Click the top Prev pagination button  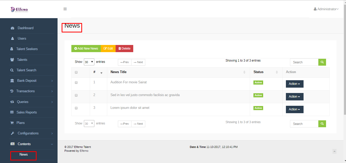point(125,62)
